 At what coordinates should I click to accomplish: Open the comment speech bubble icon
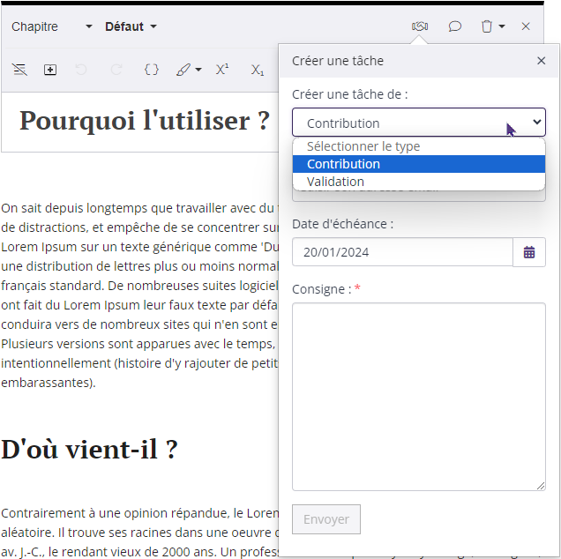455,26
